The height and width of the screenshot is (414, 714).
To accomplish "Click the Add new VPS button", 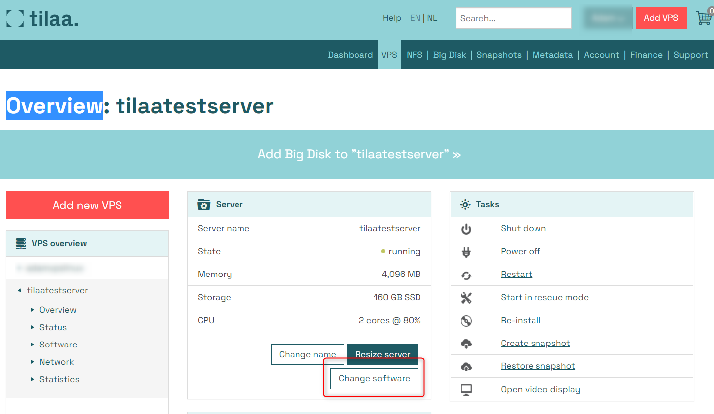I will point(87,205).
